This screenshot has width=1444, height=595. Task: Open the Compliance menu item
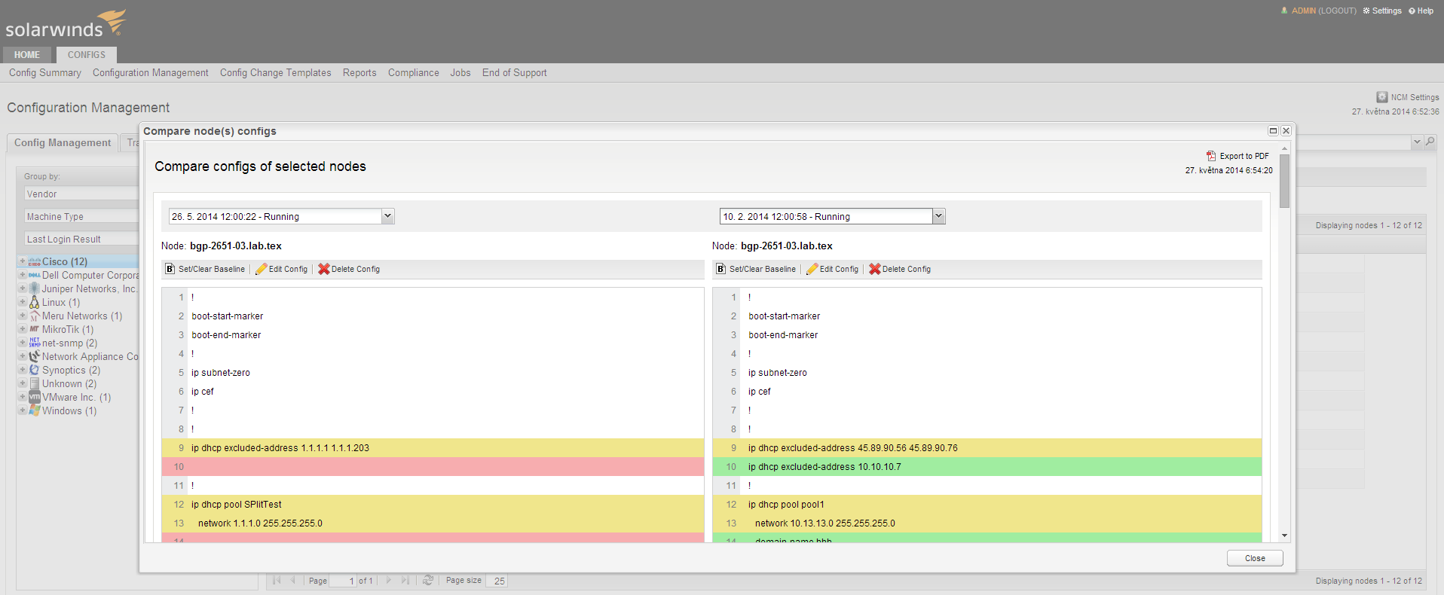(x=414, y=73)
